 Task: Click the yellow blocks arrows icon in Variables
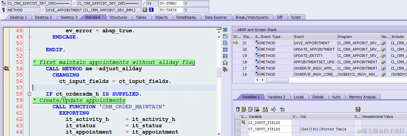pyautogui.click(x=265, y=109)
